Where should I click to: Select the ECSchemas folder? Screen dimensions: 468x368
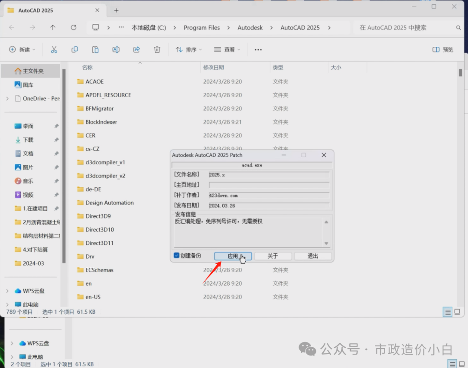[95, 270]
